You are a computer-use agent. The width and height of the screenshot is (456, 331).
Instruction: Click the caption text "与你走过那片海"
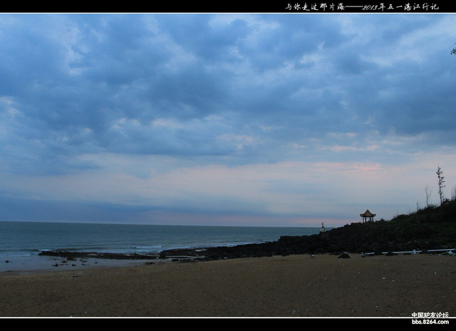click(x=315, y=7)
